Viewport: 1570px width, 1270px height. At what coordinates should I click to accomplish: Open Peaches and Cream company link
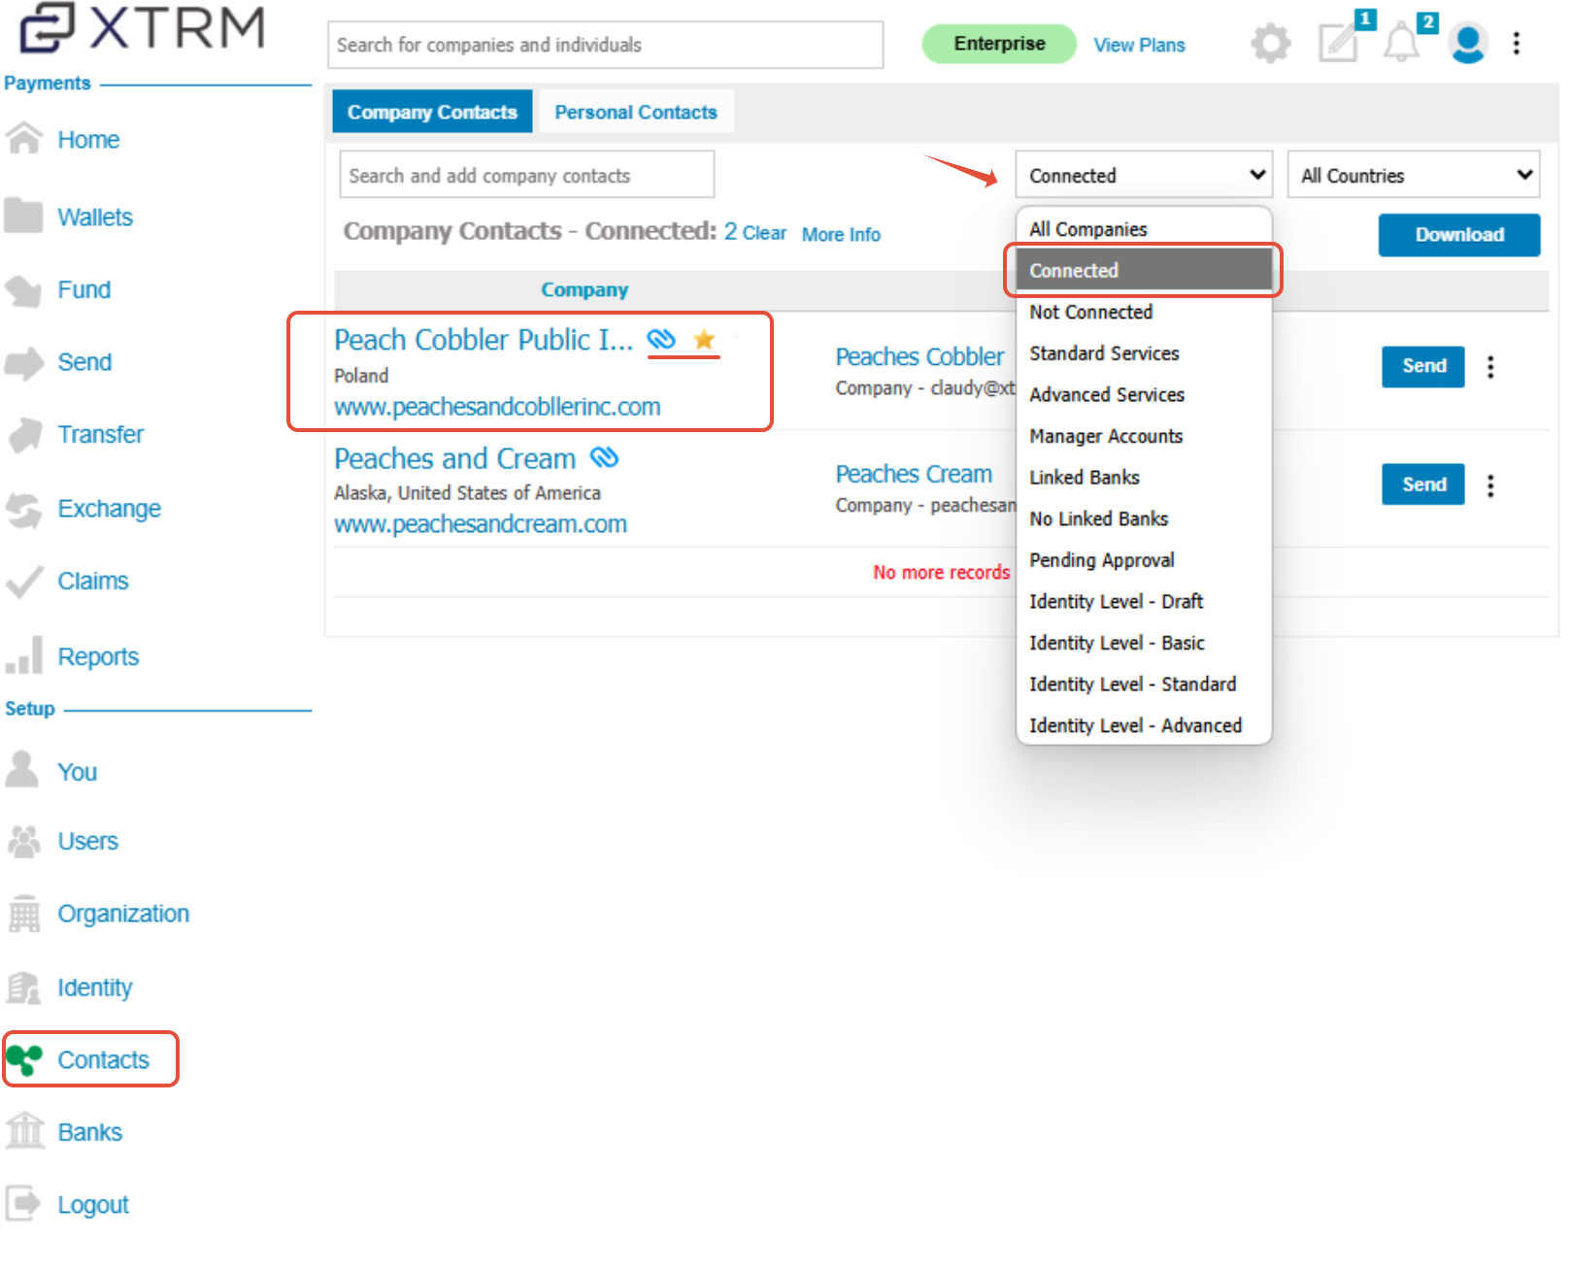[454, 458]
